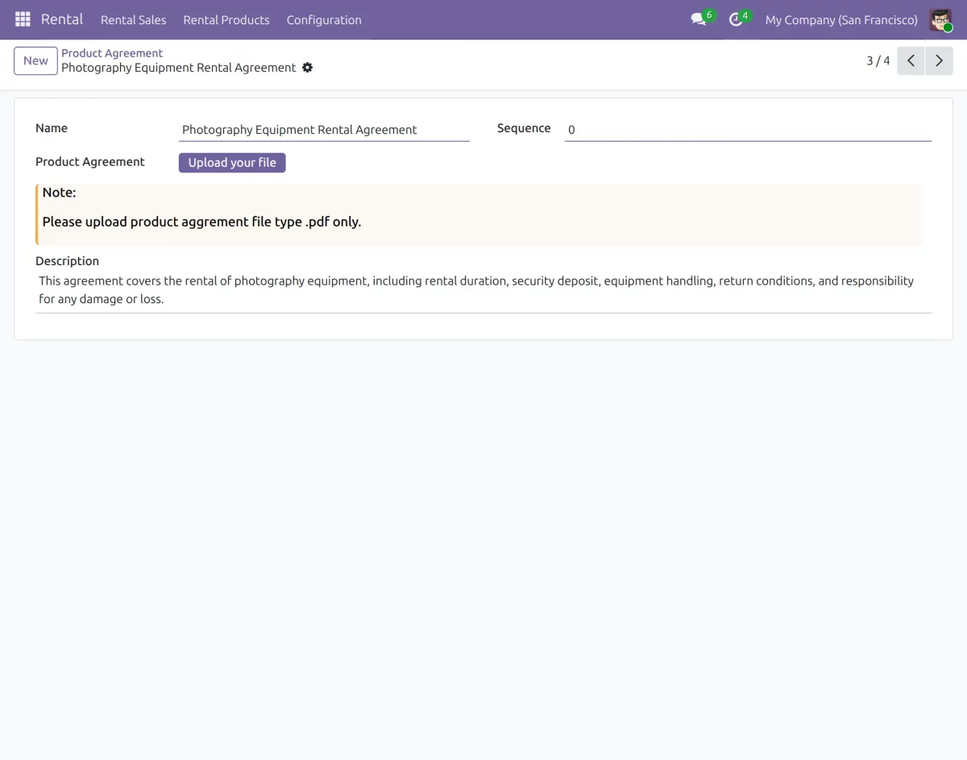The height and width of the screenshot is (760, 967).
Task: Open the Rental Products menu
Action: (x=226, y=19)
